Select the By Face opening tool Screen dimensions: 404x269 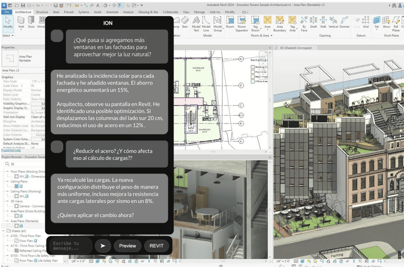(304, 24)
